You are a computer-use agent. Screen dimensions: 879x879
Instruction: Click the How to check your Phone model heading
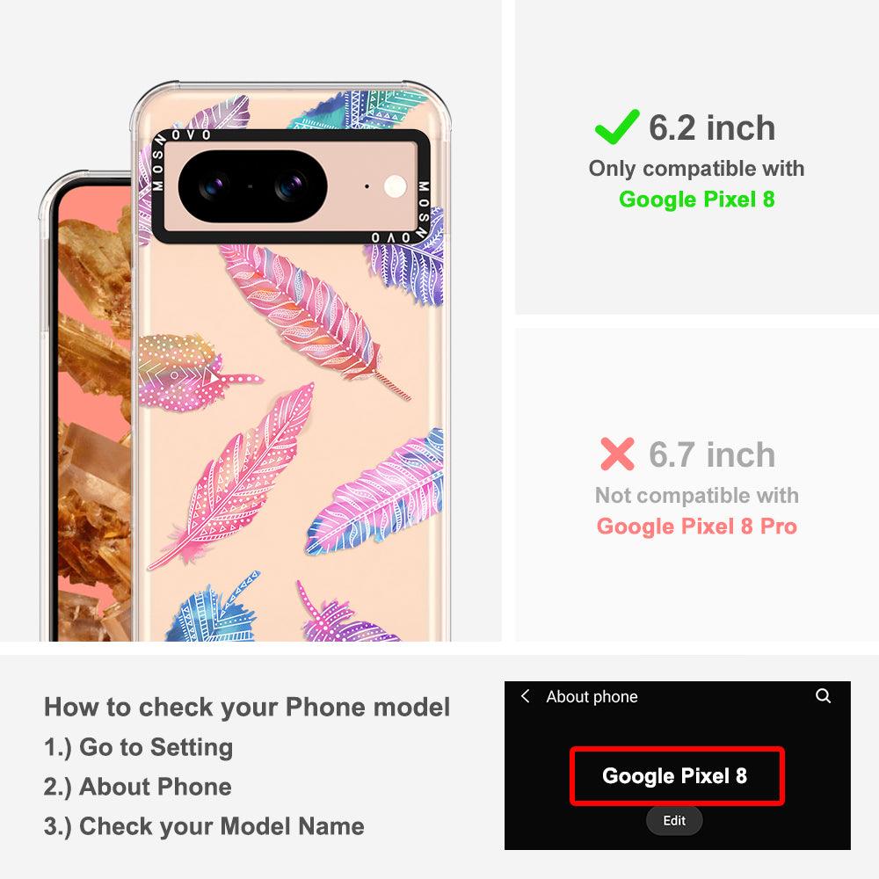[x=247, y=707]
